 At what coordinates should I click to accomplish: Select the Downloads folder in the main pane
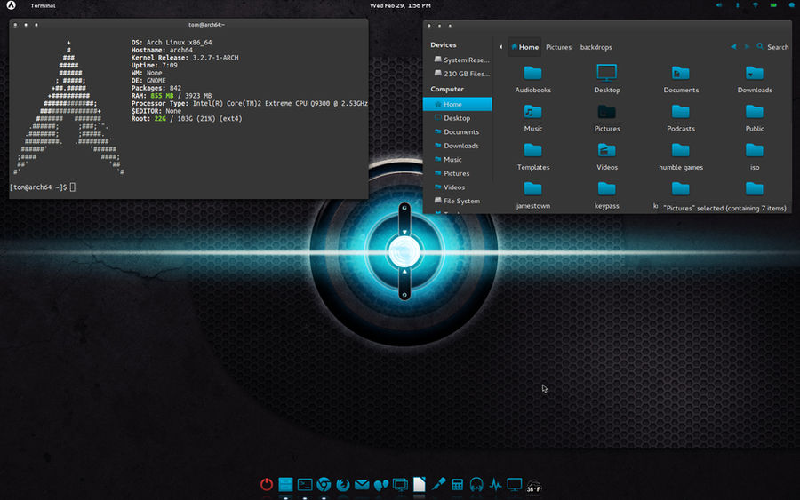755,78
